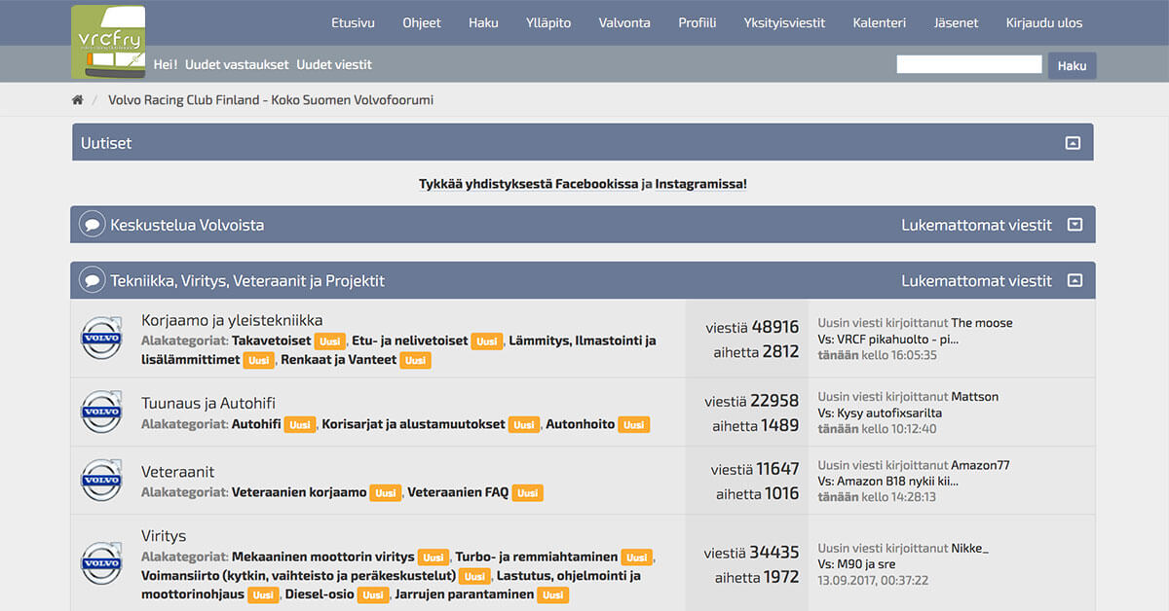Click Kirjaudu ulos to log out

click(1044, 22)
